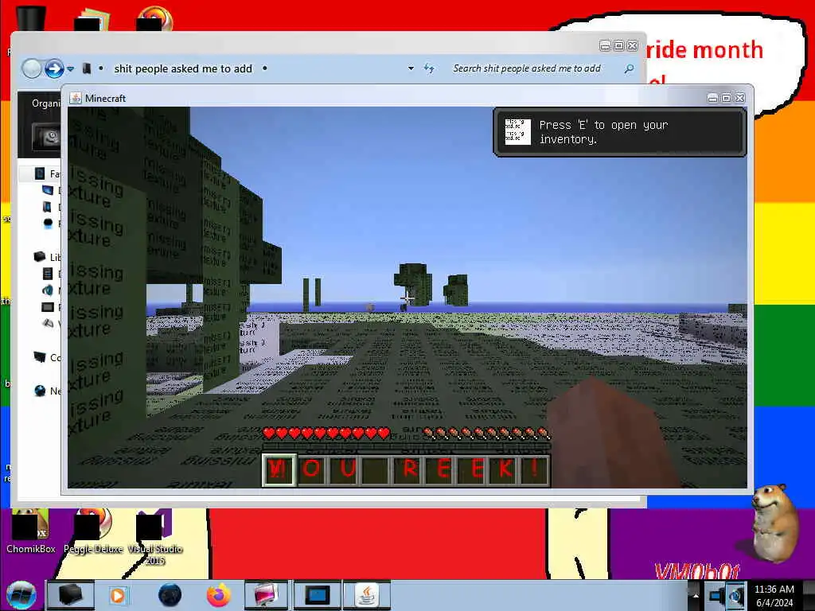Click 'shit people asked me to add' breadcrumb
Screen dimensions: 815x611
click(x=183, y=68)
